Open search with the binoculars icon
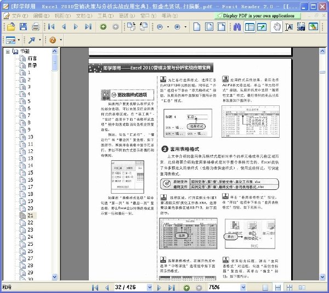This screenshot has height=293, width=329. (x=237, y=27)
